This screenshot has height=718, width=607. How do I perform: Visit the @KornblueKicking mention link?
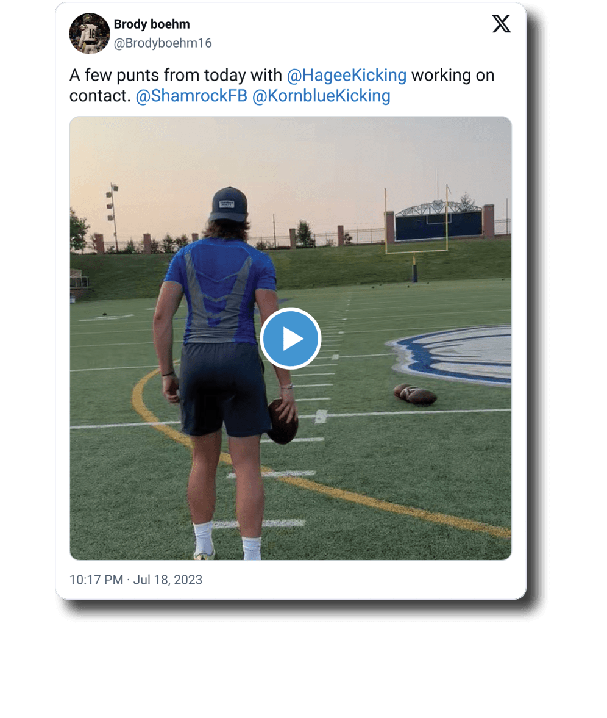(321, 96)
